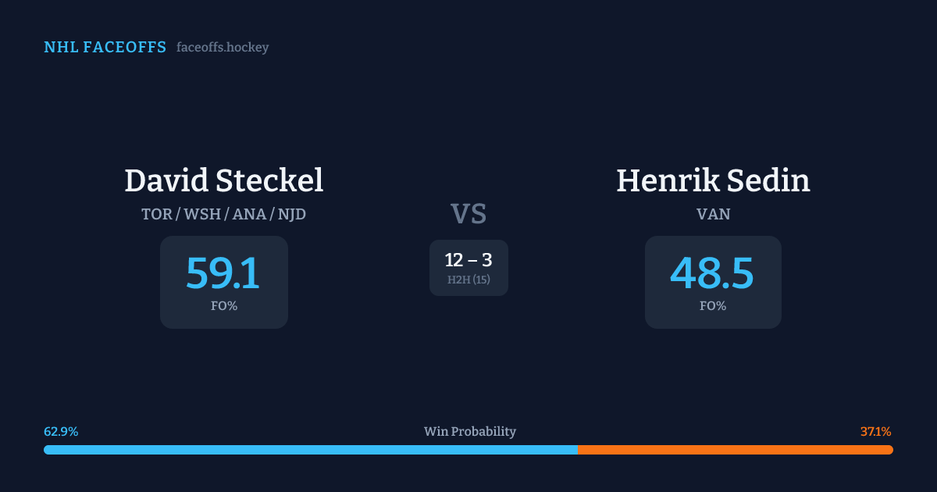The width and height of the screenshot is (937, 492).
Task: Select the Henrik Sedin player name
Action: [713, 180]
